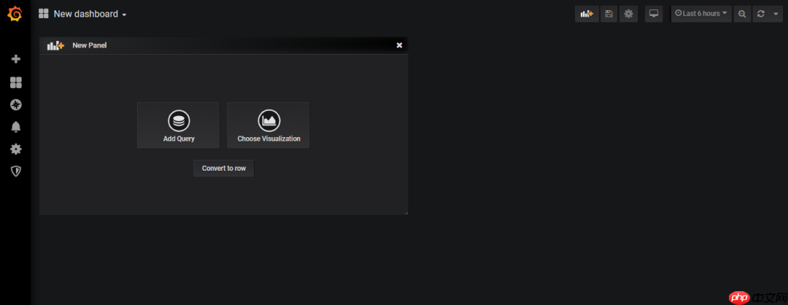Open the Alerting bell icon
The image size is (788, 305).
15,127
